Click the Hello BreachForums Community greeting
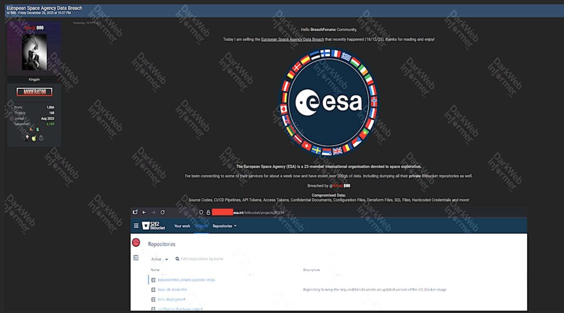564x313 pixels. click(x=329, y=30)
